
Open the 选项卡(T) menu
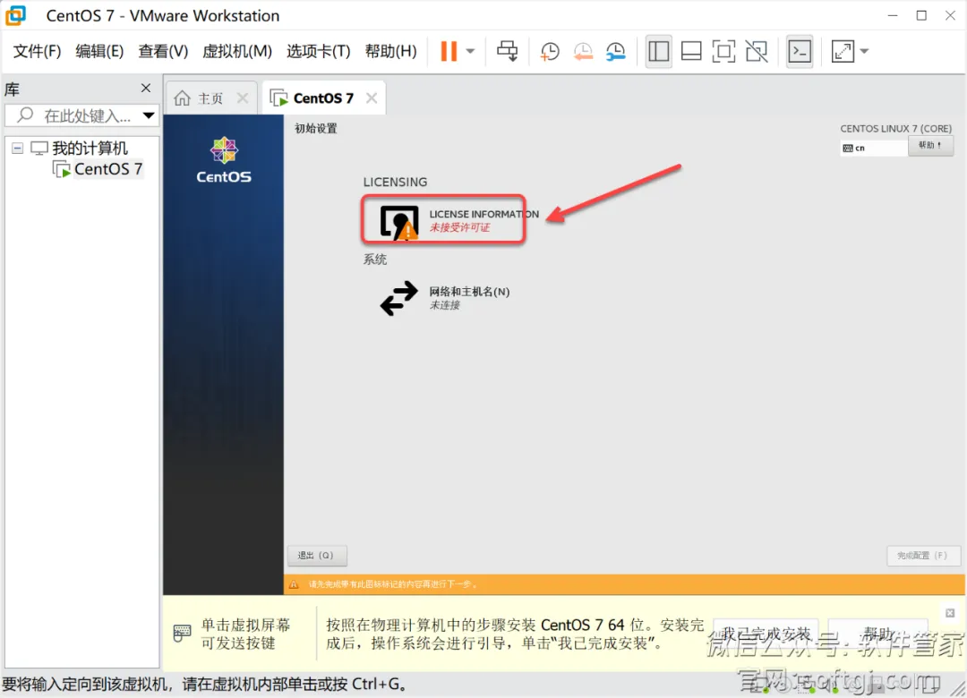pos(318,51)
